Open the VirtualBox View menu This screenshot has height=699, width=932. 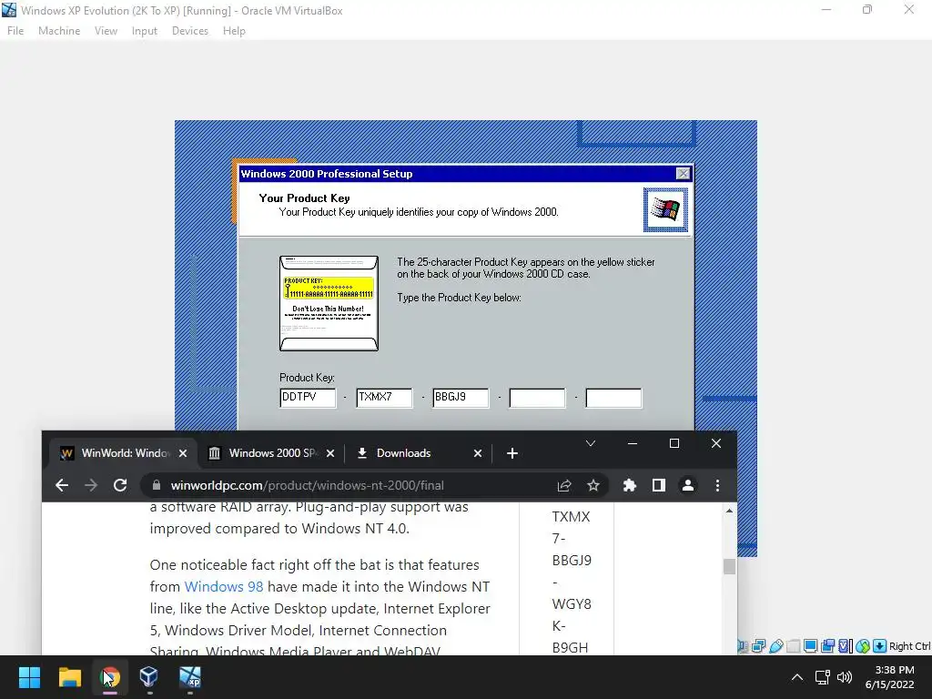tap(106, 31)
